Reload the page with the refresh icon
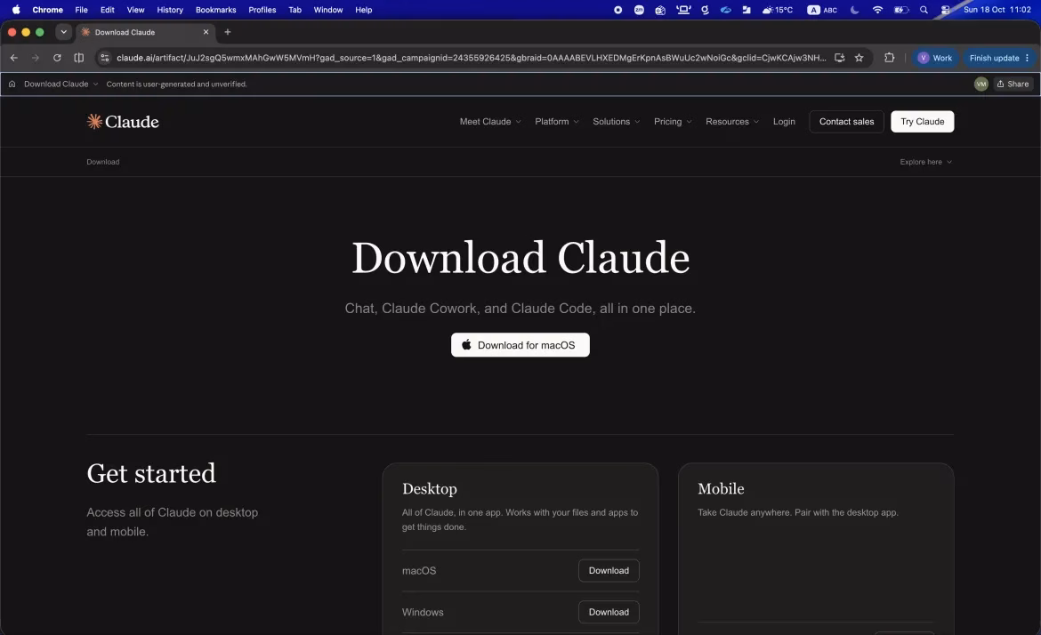The height and width of the screenshot is (635, 1041). tap(57, 58)
